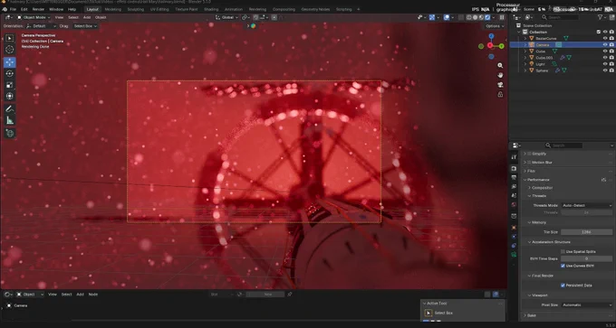
Task: Click the Performance panel presets icon
Action: tap(603, 180)
